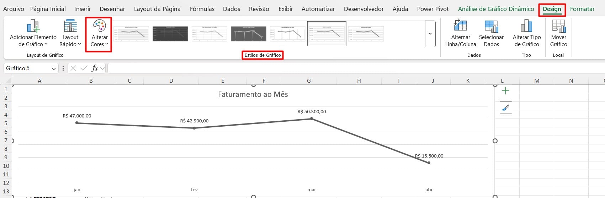Click the insert function fx icon
This screenshot has width=605, height=198.
pyautogui.click(x=95, y=68)
